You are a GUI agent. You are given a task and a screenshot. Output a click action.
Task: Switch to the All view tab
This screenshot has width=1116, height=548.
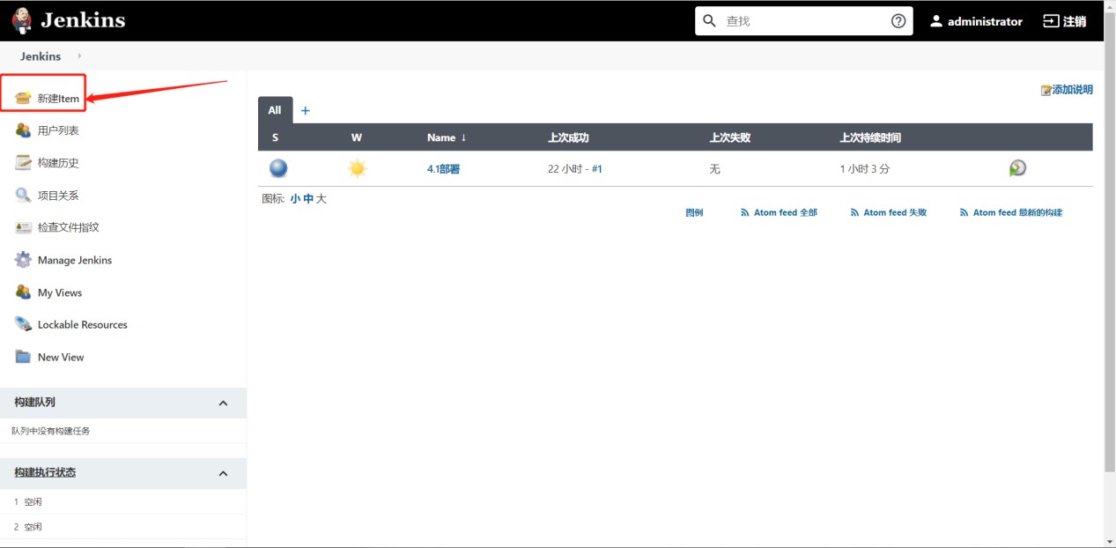coord(274,110)
